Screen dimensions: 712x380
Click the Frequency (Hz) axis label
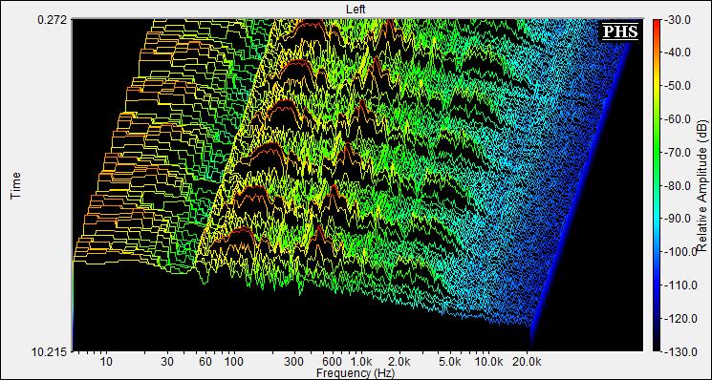click(356, 373)
